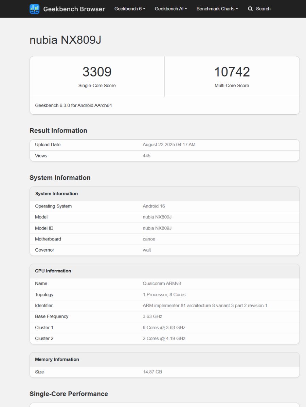Click the Model ID label

tap(44, 228)
